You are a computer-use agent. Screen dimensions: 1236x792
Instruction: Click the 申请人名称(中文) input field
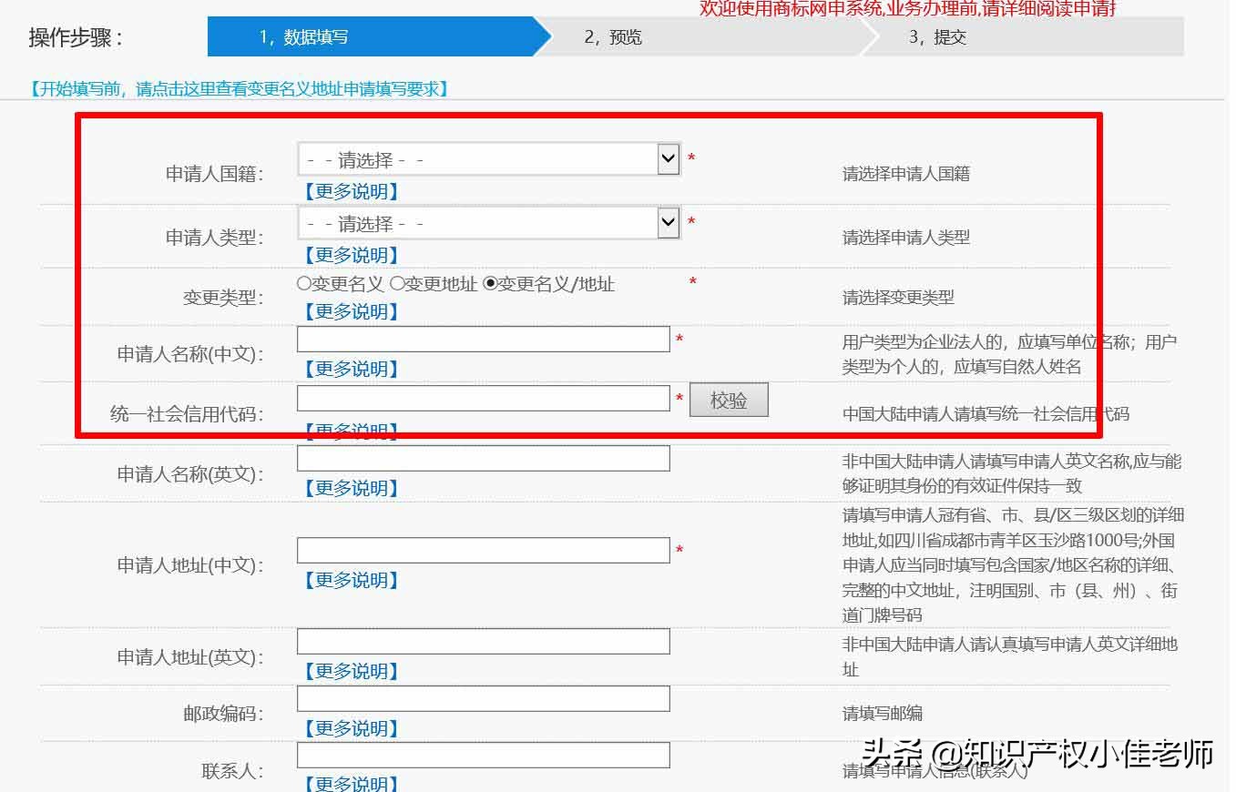tap(483, 339)
